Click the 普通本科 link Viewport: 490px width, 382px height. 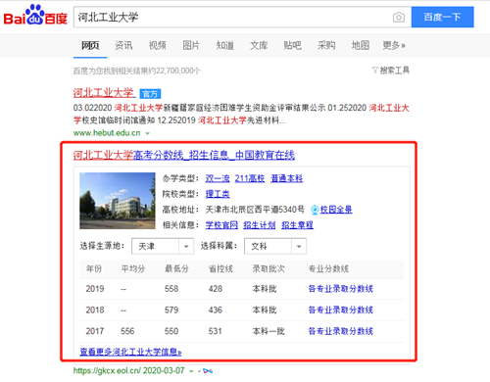(x=287, y=178)
